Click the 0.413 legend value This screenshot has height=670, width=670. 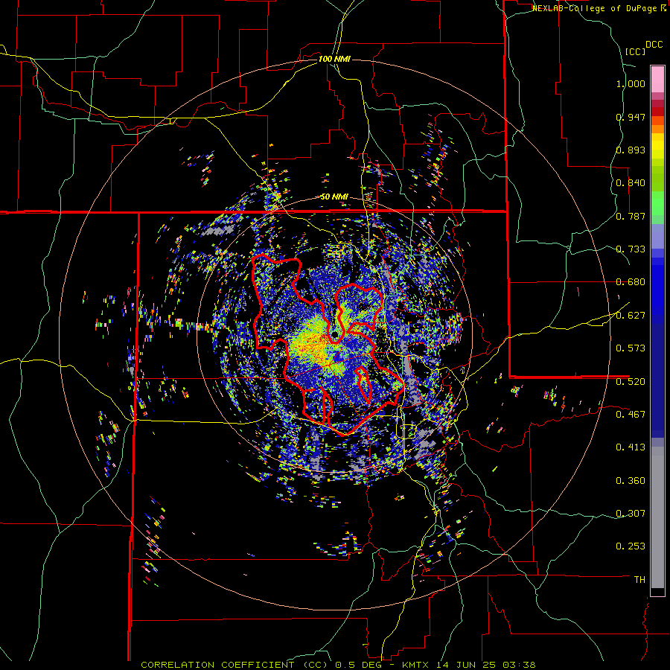coord(631,447)
